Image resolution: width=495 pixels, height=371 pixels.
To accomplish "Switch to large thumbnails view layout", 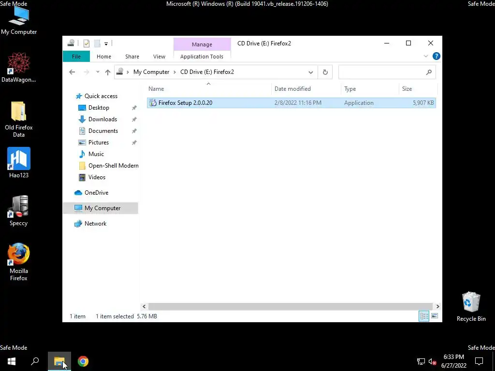I will [435, 316].
